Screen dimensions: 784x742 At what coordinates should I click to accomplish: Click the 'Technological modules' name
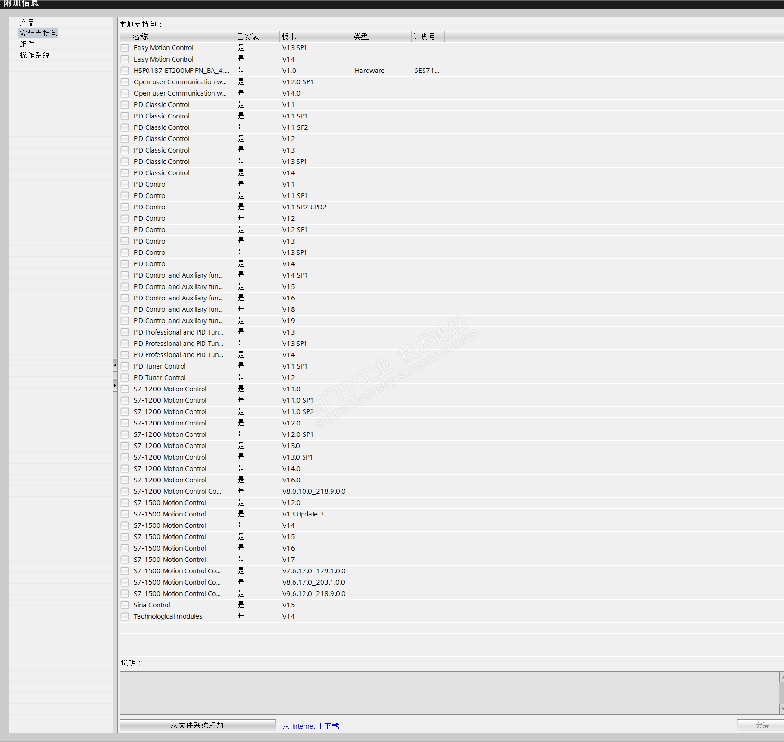click(168, 616)
